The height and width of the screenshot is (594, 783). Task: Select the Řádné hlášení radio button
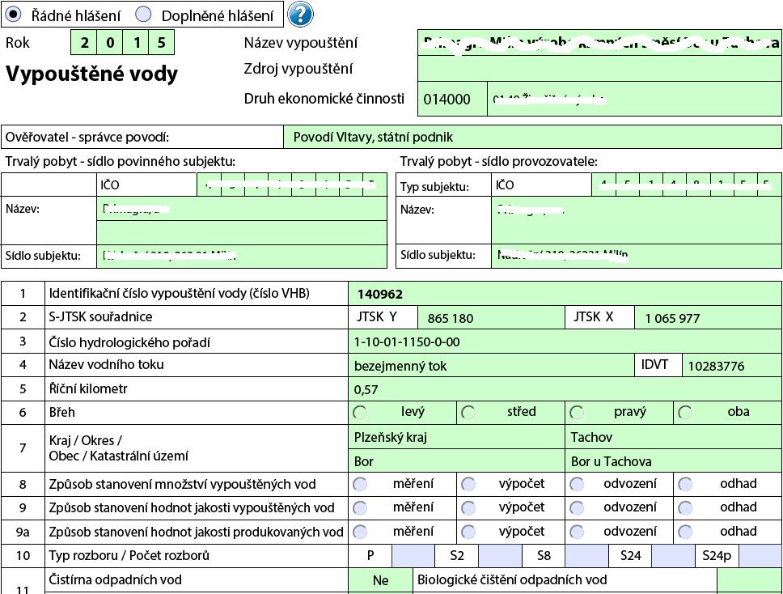[14, 14]
